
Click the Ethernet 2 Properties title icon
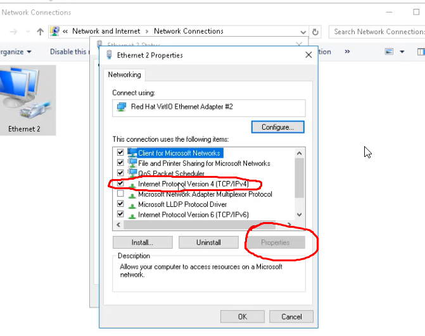109,54
